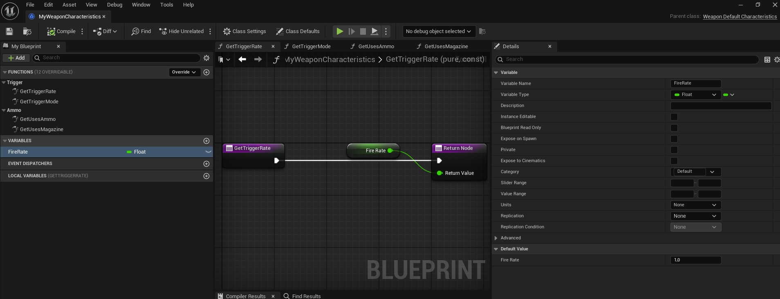Screen dimensions: 780x299
Task: Open Class Settings
Action: tap(244, 31)
